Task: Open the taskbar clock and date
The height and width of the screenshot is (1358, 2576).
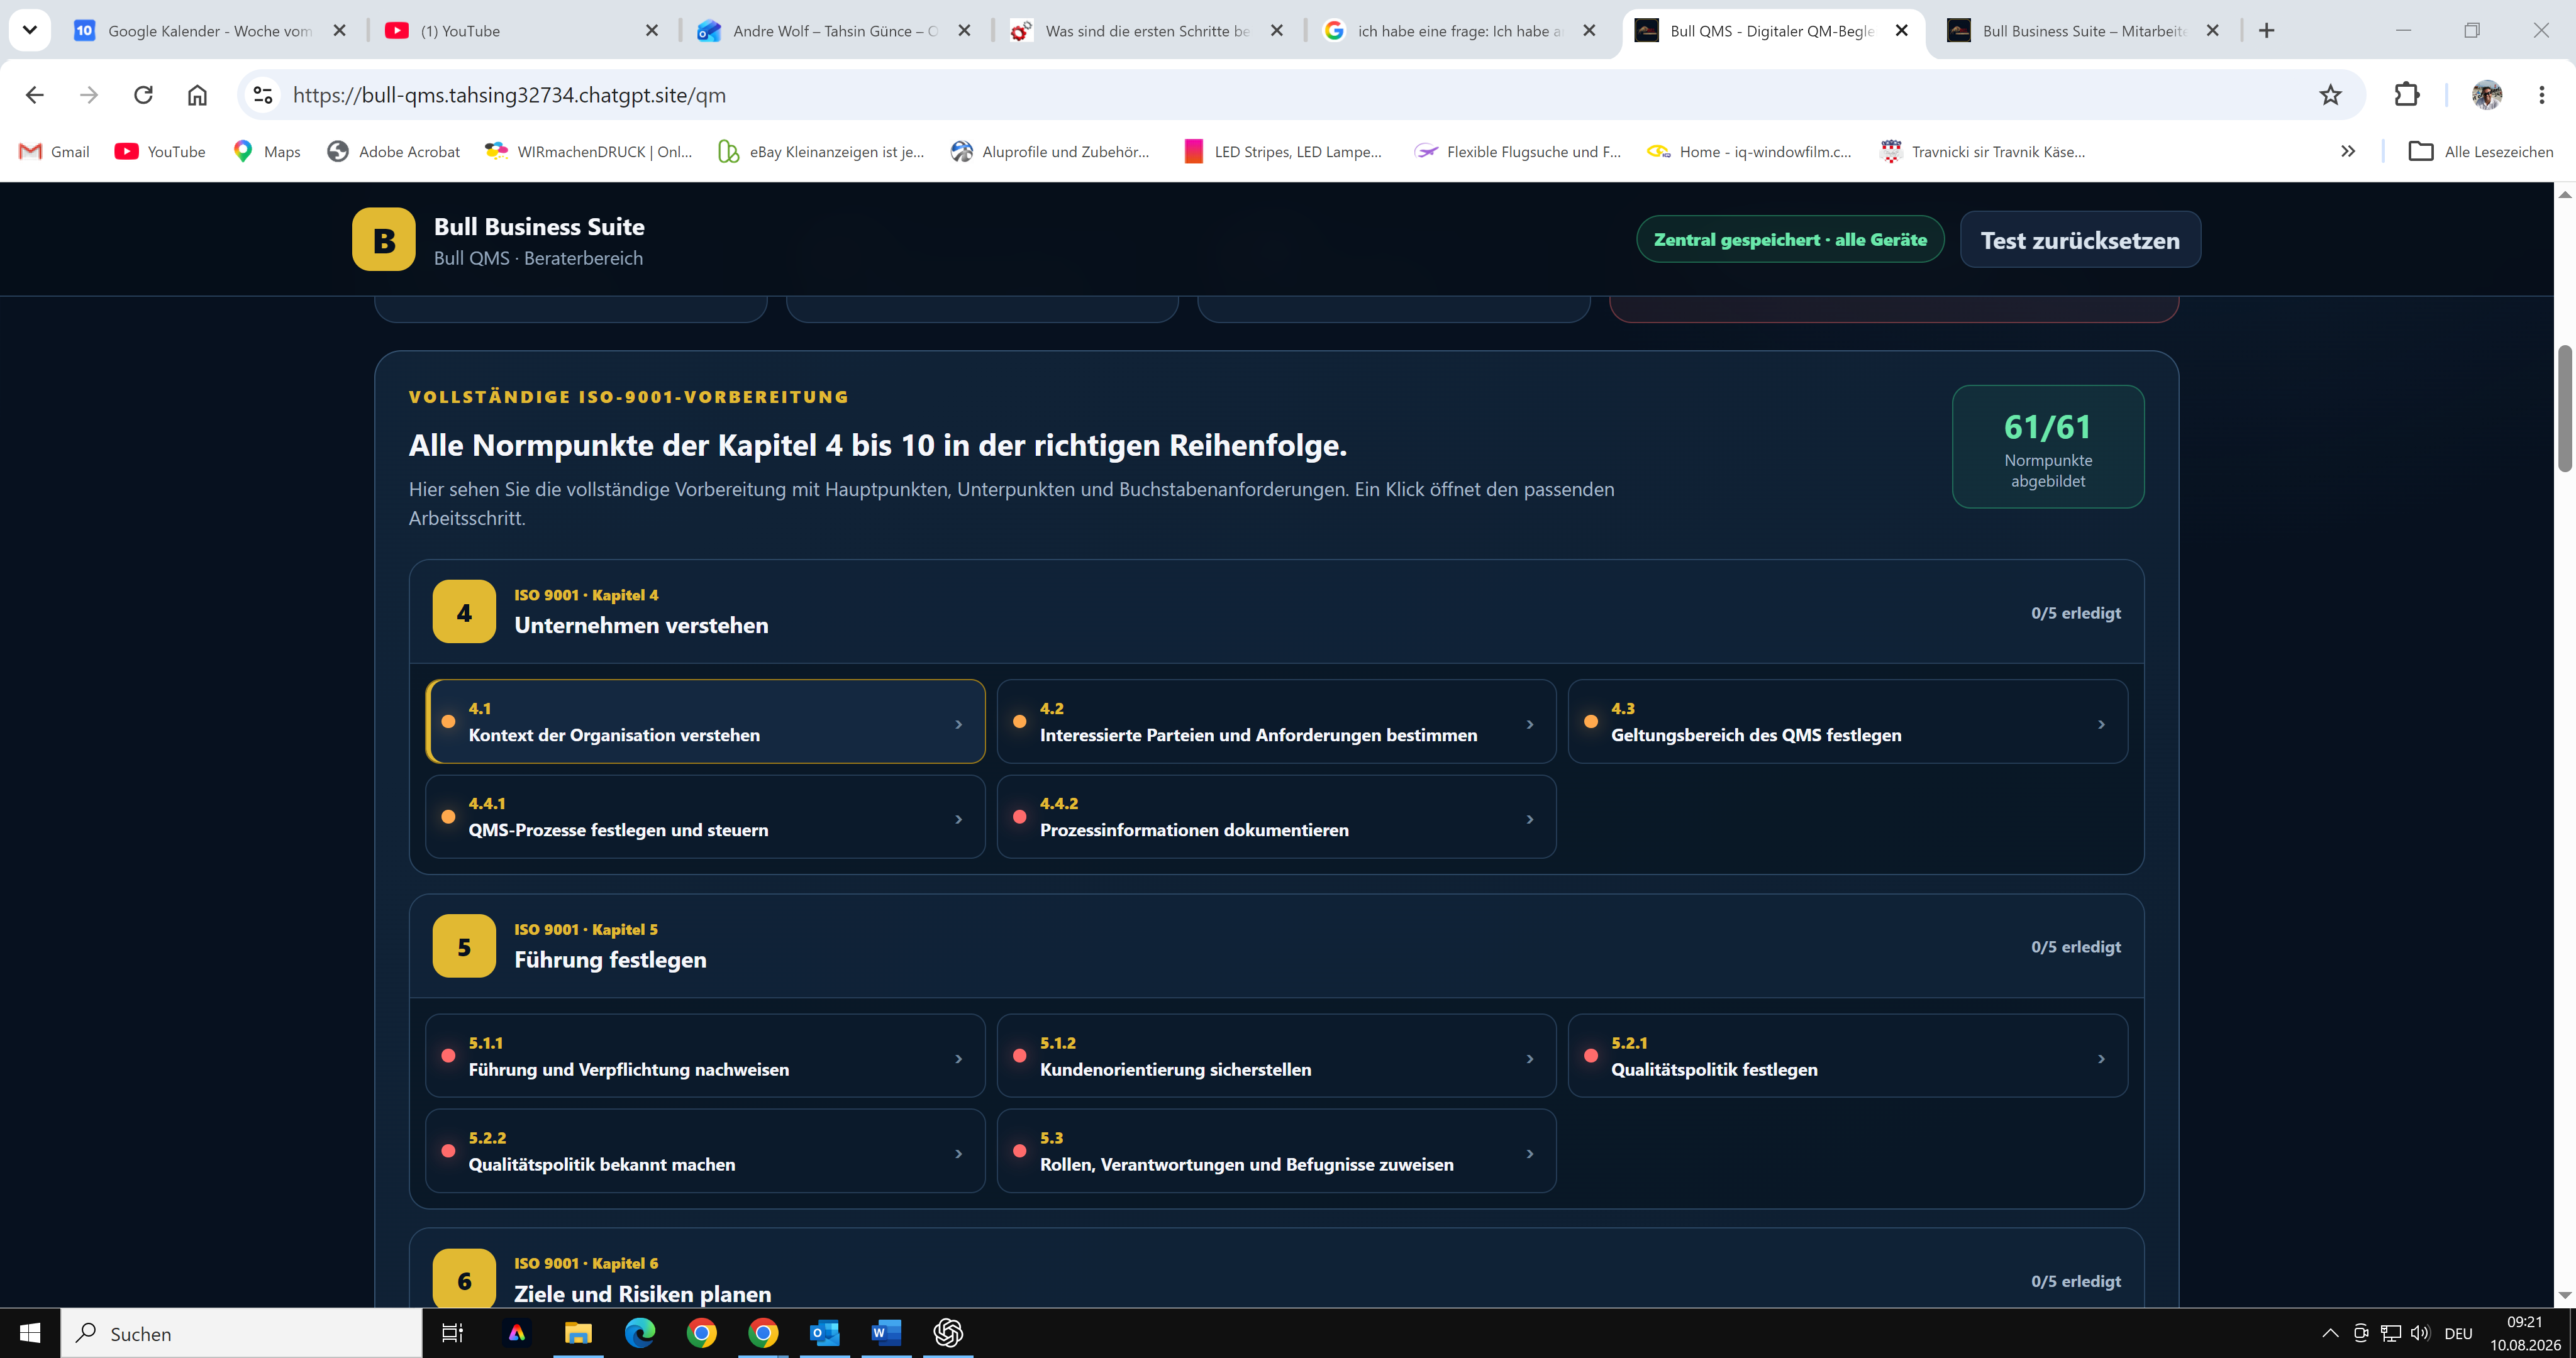Action: pyautogui.click(x=2525, y=1333)
